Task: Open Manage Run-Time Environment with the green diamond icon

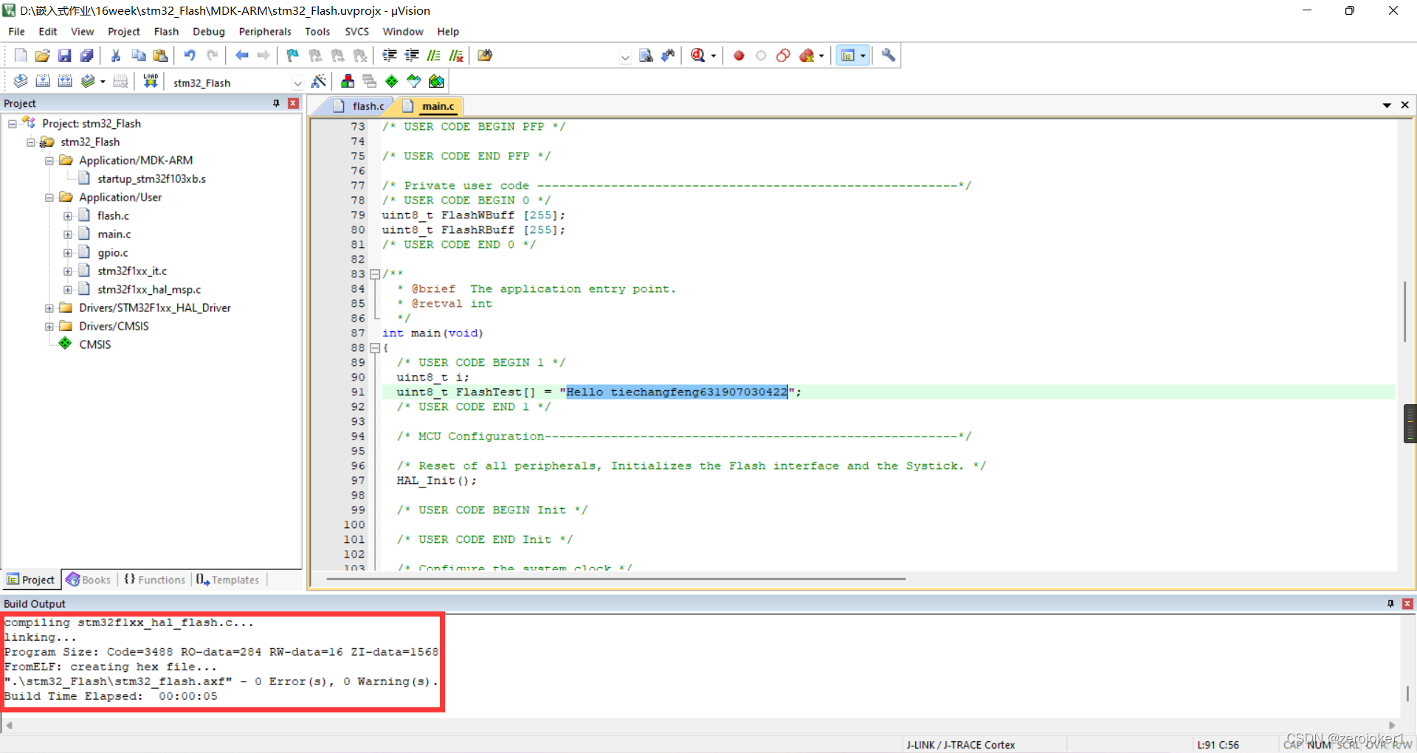Action: click(x=392, y=81)
